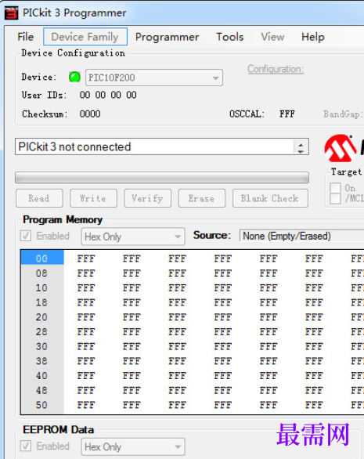The height and width of the screenshot is (459, 364).
Task: Select address row 28 in program memory
Action: coord(42,331)
